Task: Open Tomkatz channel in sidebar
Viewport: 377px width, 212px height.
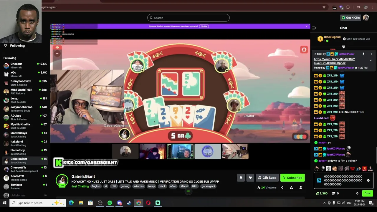Action: 25,186
